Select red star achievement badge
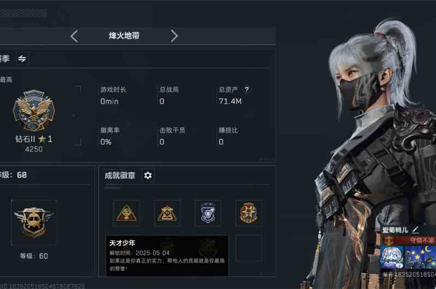Image resolution: width=436 pixels, height=289 pixels. tap(249, 213)
